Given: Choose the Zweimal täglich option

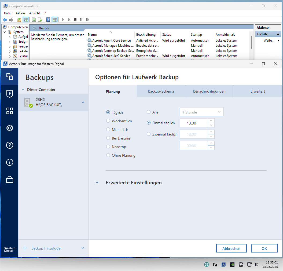Looking at the screenshot, I should pyautogui.click(x=149, y=134).
